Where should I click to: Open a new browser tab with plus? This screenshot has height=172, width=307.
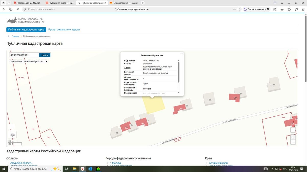pos(143,3)
